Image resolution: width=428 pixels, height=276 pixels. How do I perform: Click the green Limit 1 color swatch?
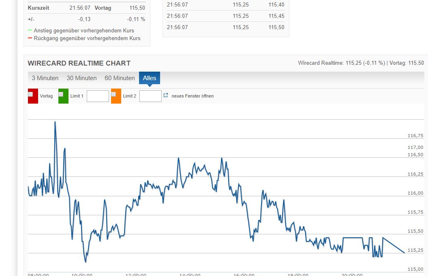[x=64, y=96]
